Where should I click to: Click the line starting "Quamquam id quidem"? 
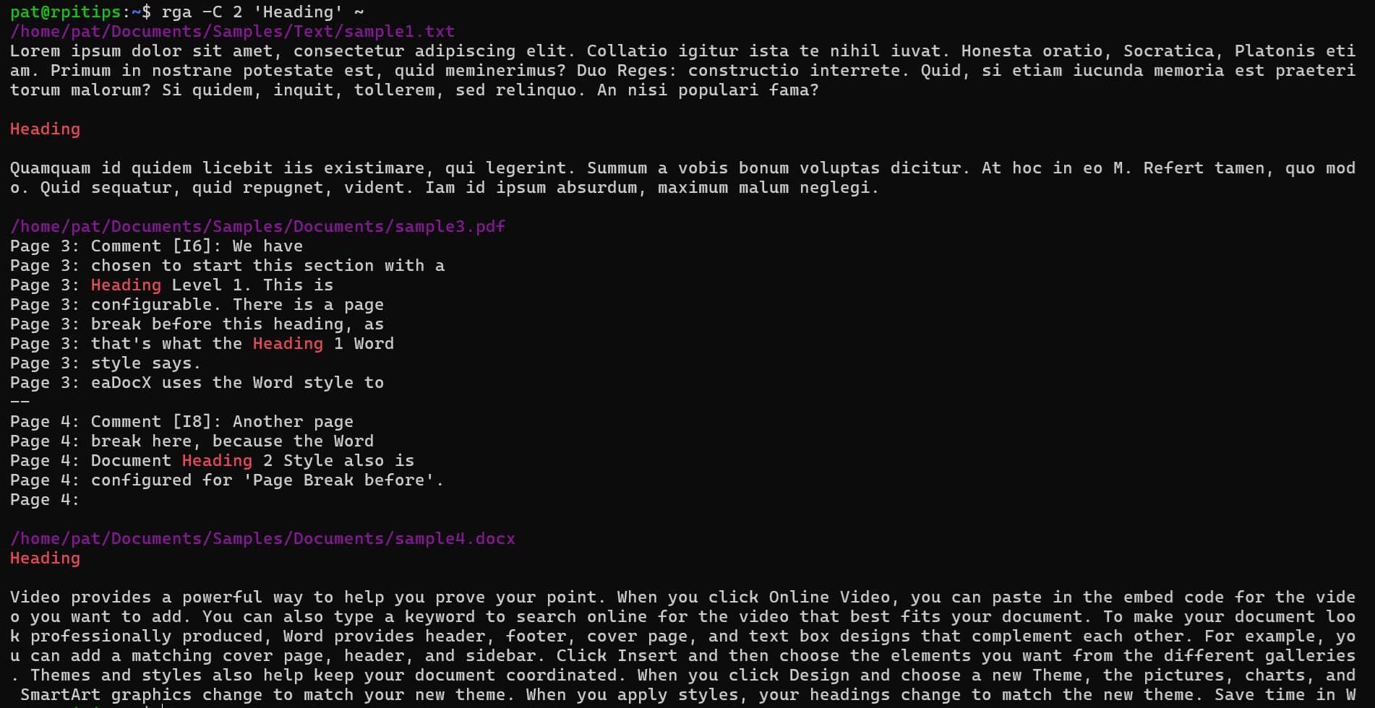click(x=289, y=168)
